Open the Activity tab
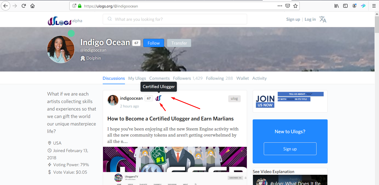 [x=259, y=78]
